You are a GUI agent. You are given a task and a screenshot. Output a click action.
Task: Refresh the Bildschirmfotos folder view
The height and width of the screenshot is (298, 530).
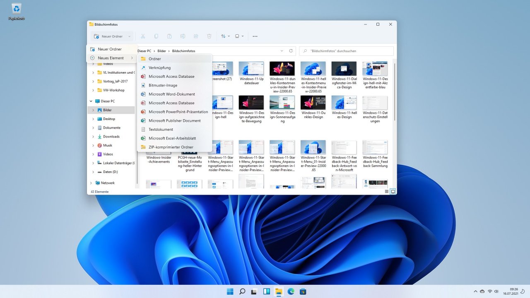click(x=291, y=51)
